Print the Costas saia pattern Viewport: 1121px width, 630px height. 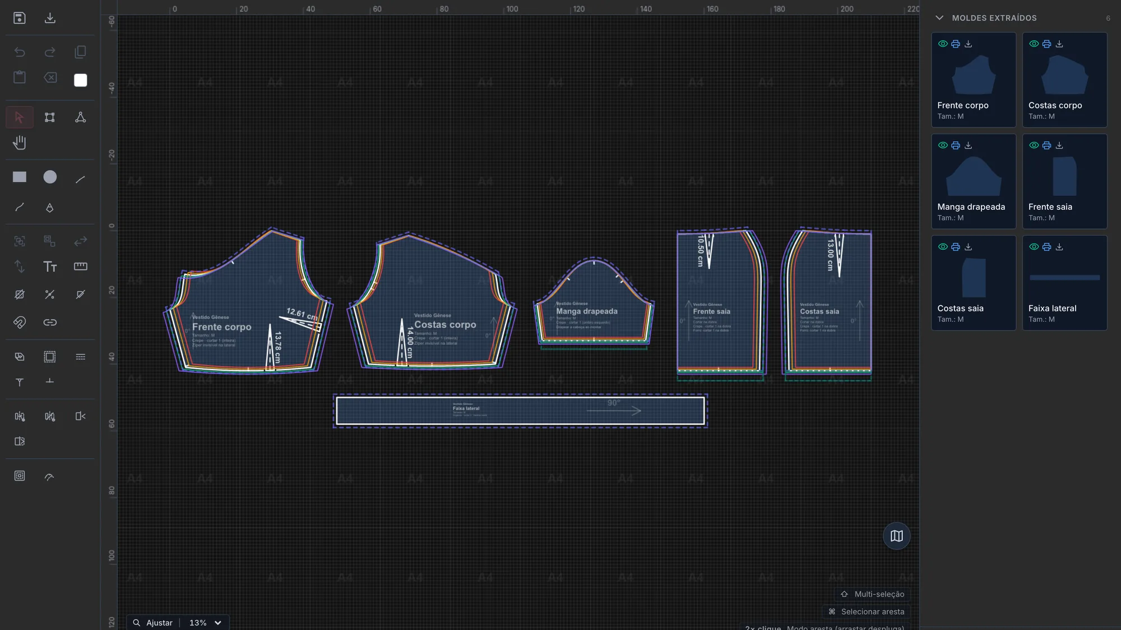click(956, 246)
